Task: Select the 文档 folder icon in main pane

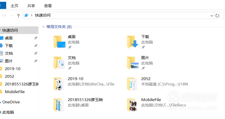Action: (x=59, y=63)
